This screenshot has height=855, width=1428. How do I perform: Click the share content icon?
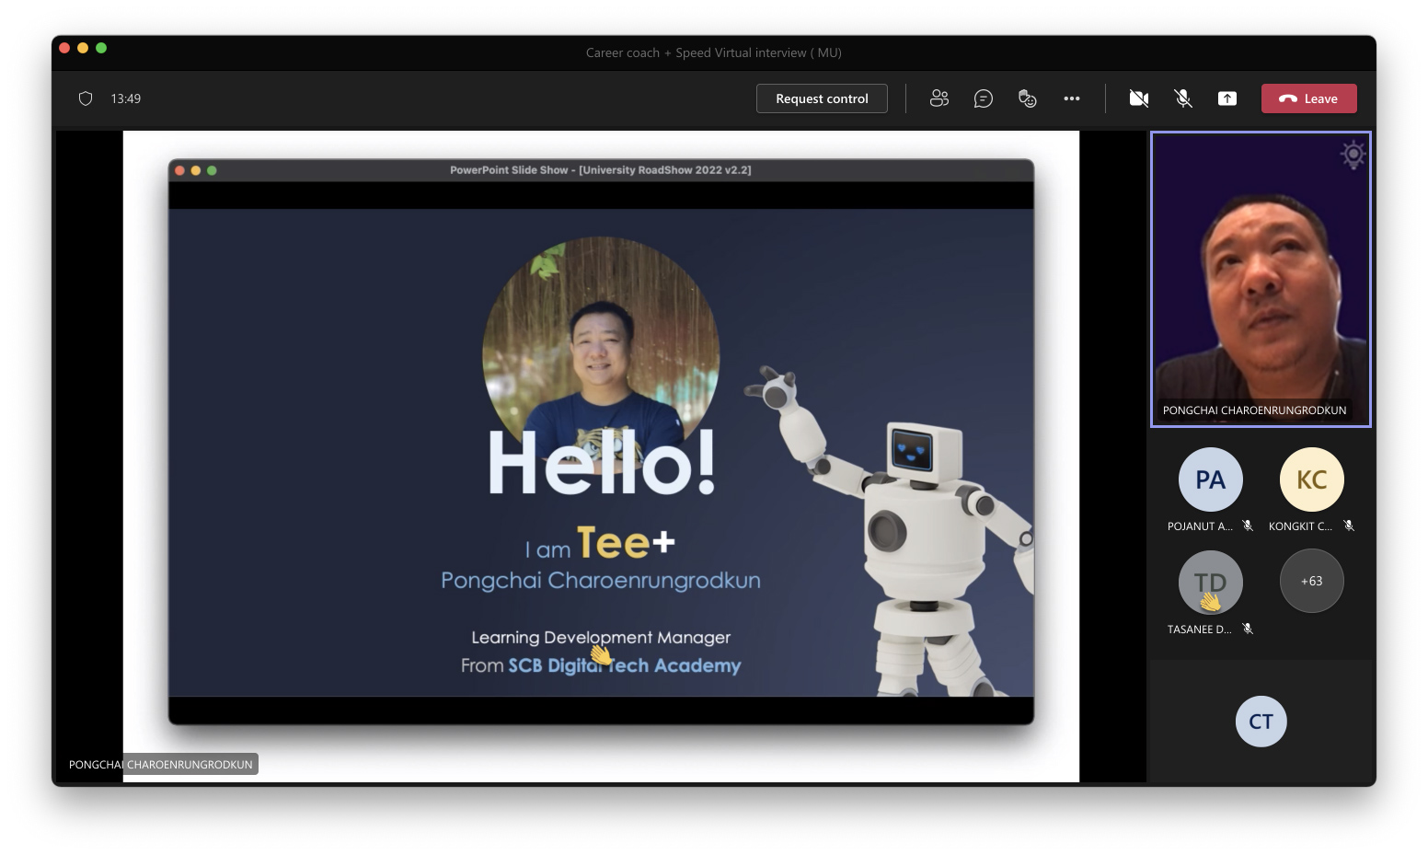pyautogui.click(x=1226, y=98)
